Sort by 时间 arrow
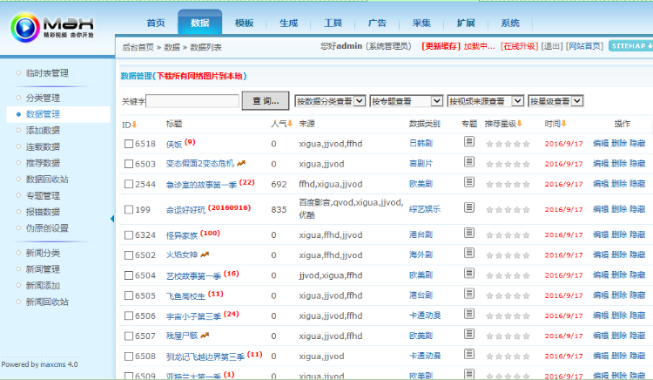The width and height of the screenshot is (653, 380). tap(564, 124)
